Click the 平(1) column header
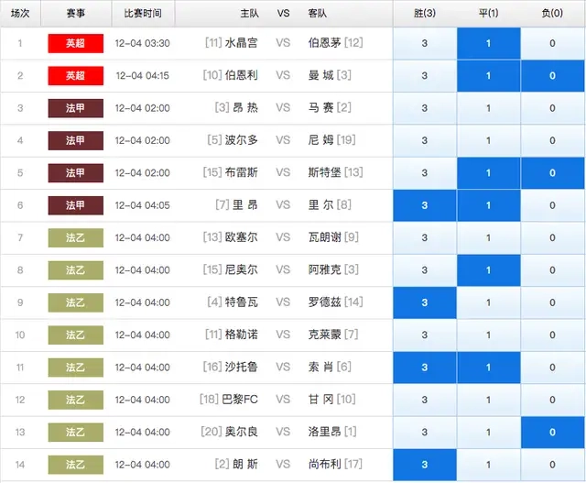 tap(488, 14)
